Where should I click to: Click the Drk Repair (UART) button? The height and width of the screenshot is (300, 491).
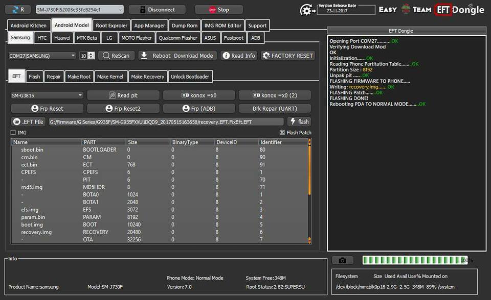(x=275, y=109)
